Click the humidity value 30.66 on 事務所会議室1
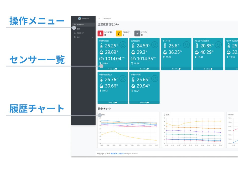The image size is (238, 172). (x=111, y=86)
